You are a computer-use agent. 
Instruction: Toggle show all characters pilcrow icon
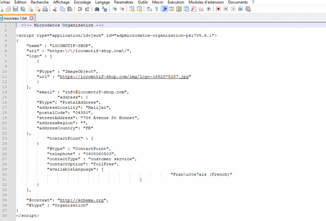[156, 9]
